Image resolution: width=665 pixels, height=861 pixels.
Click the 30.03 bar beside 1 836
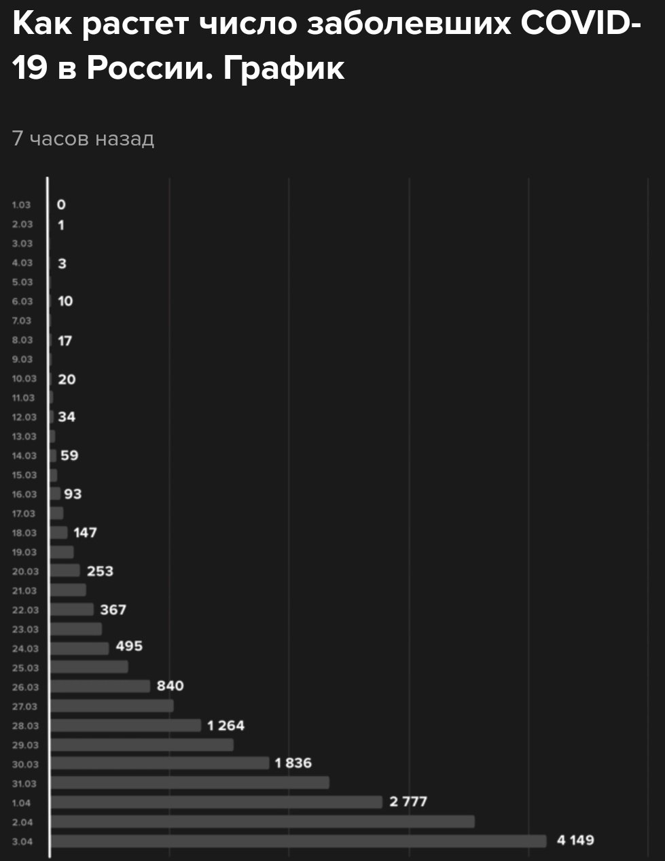click(160, 764)
